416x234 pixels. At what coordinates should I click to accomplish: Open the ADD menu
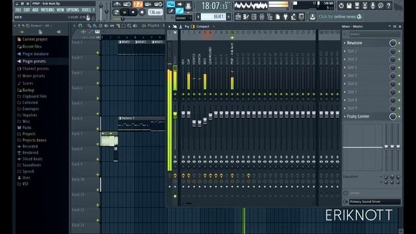pos(35,10)
